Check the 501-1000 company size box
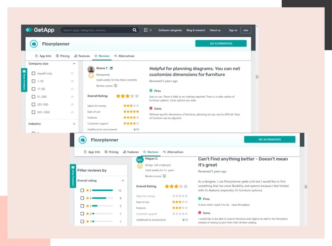The height and width of the screenshot is (246, 332). (33, 112)
